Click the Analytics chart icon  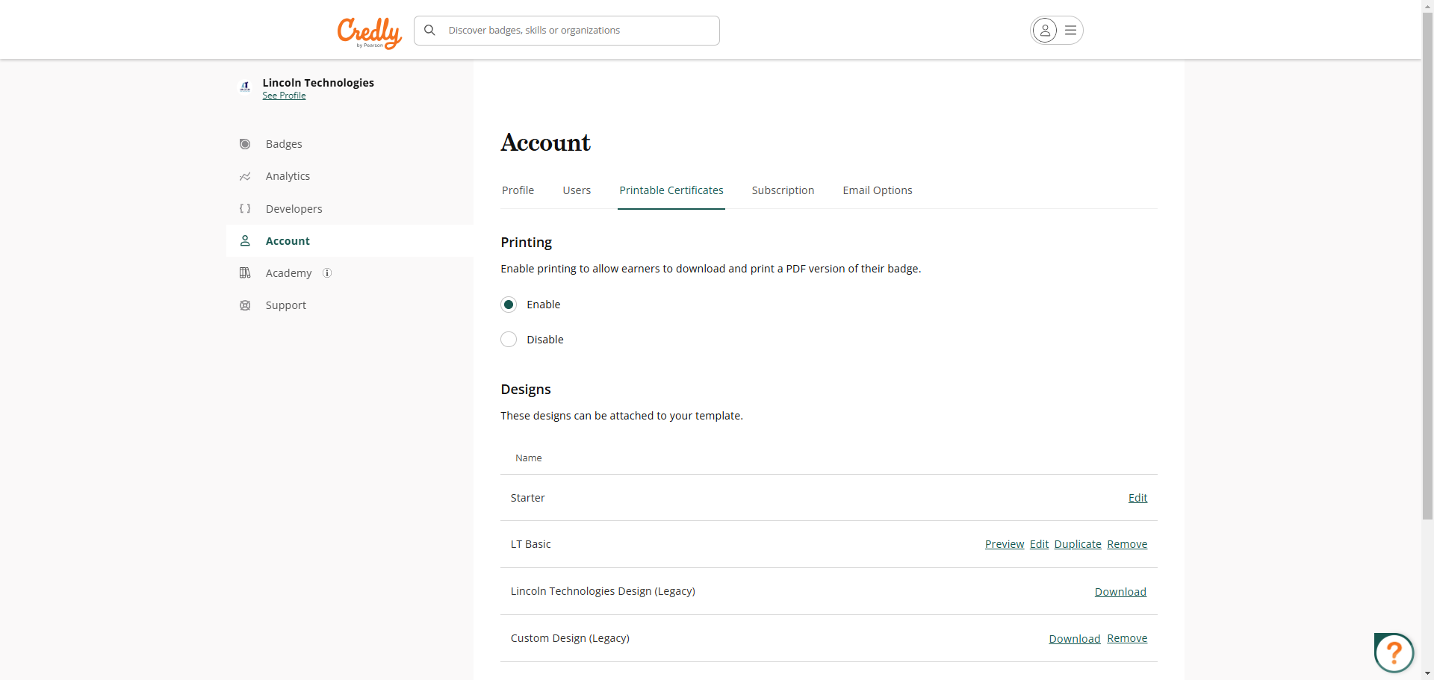[245, 177]
